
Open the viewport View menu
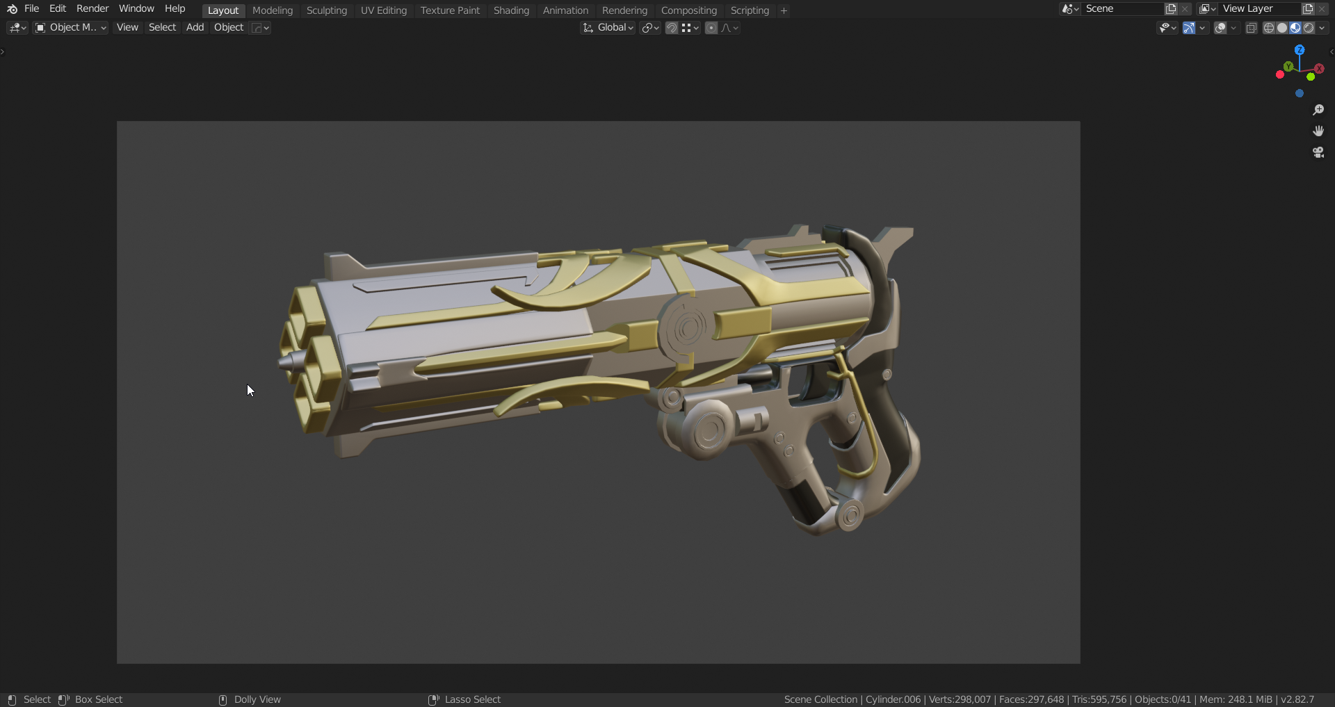(x=127, y=28)
